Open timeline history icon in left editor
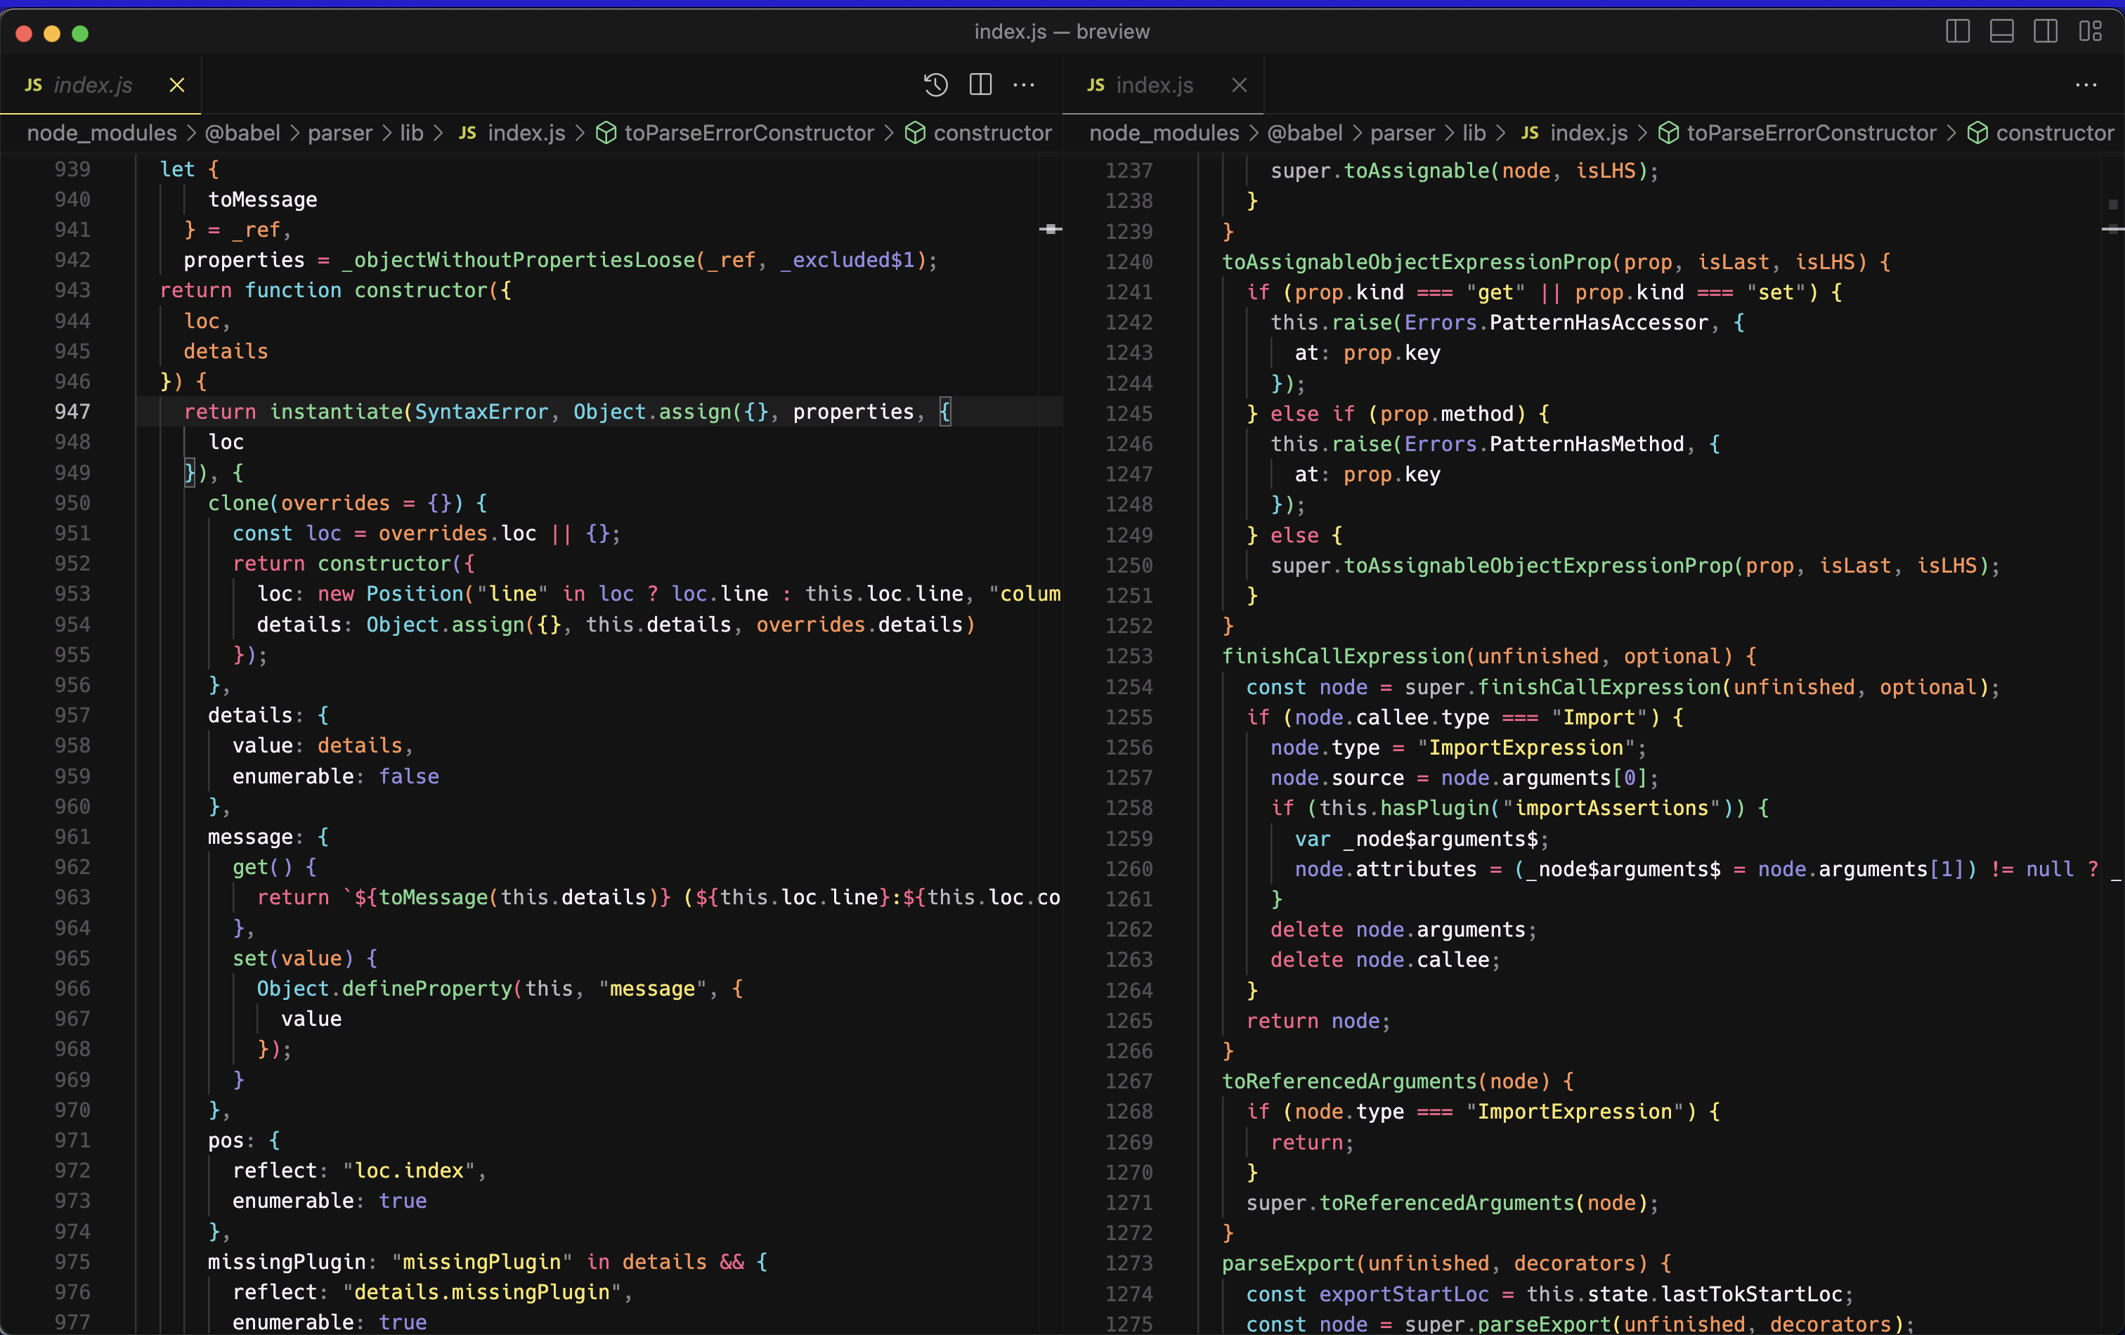2125x1335 pixels. coord(935,85)
